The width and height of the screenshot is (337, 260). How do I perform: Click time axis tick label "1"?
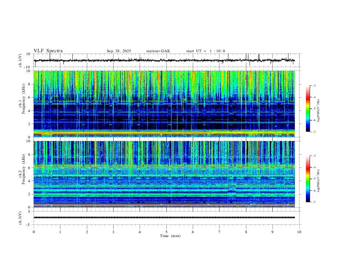pos(60,232)
